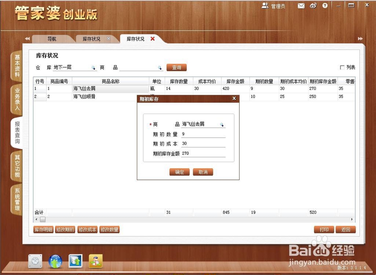Close the active 库存状况 tab red X
The image size is (376, 275).
tap(153, 39)
